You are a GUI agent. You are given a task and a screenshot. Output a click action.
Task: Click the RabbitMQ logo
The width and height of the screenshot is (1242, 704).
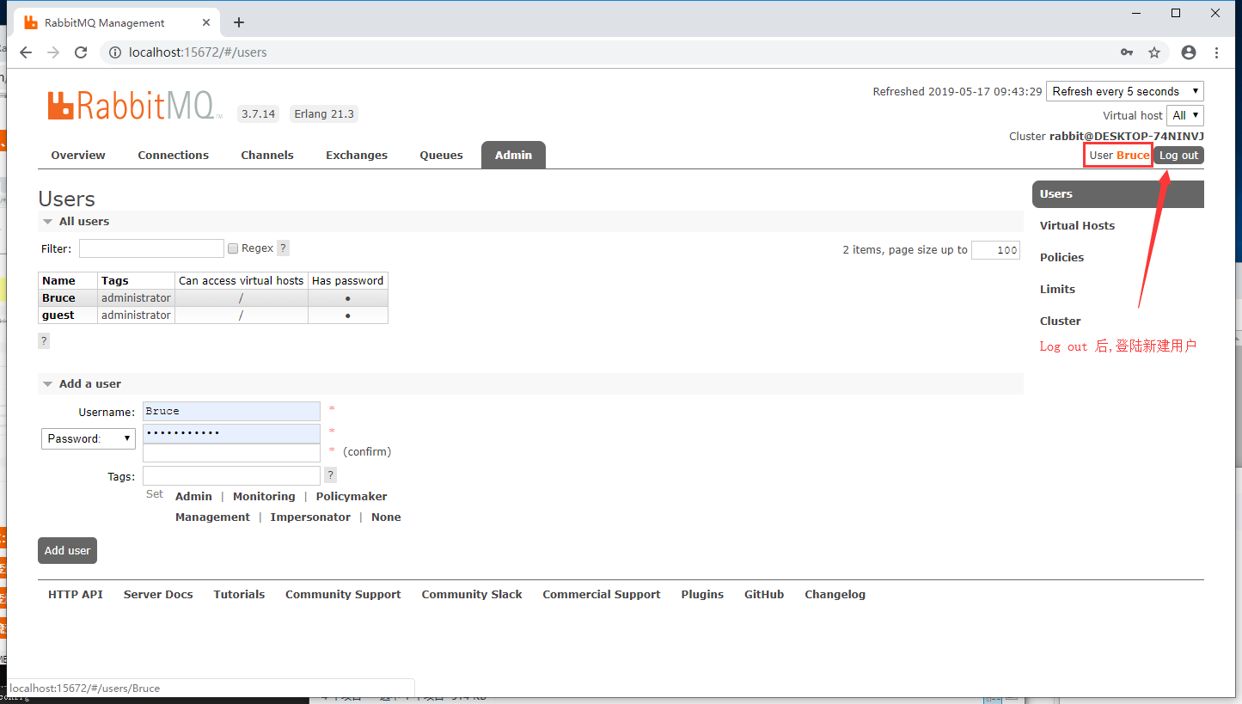(134, 106)
